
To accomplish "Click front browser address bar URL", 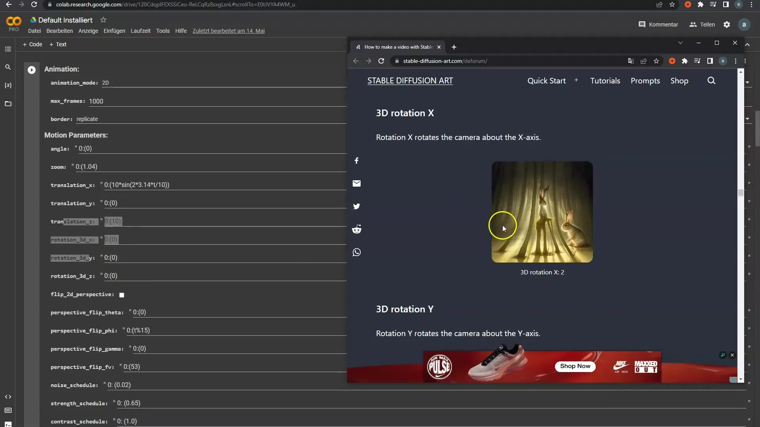I will 445,61.
